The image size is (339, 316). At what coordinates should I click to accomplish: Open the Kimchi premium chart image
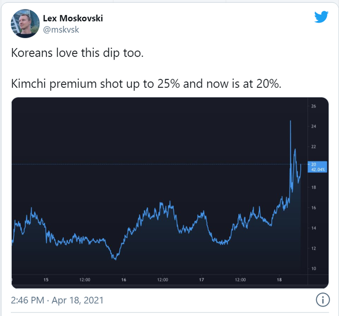click(x=170, y=193)
